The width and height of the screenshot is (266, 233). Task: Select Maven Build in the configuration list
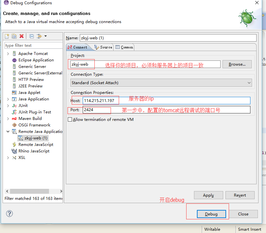tap(30, 119)
